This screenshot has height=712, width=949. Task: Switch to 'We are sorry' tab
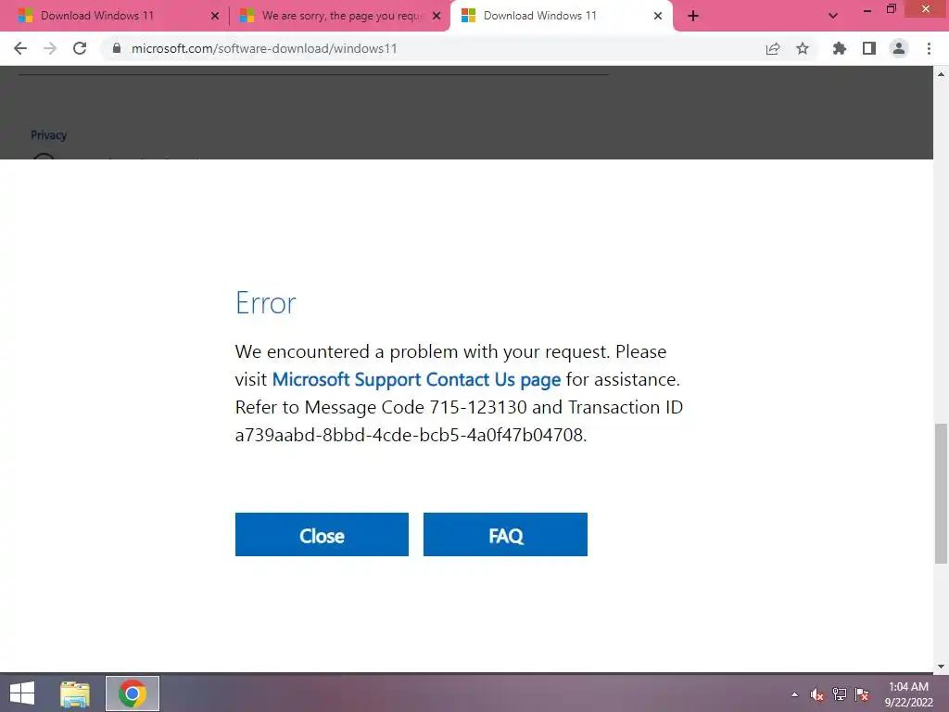(x=342, y=16)
